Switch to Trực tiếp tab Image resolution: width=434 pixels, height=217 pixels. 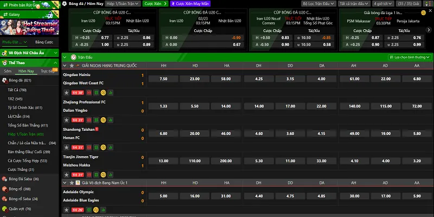coord(48,71)
